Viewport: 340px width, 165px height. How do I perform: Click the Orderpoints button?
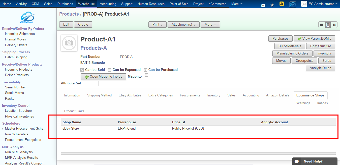tap(304, 61)
